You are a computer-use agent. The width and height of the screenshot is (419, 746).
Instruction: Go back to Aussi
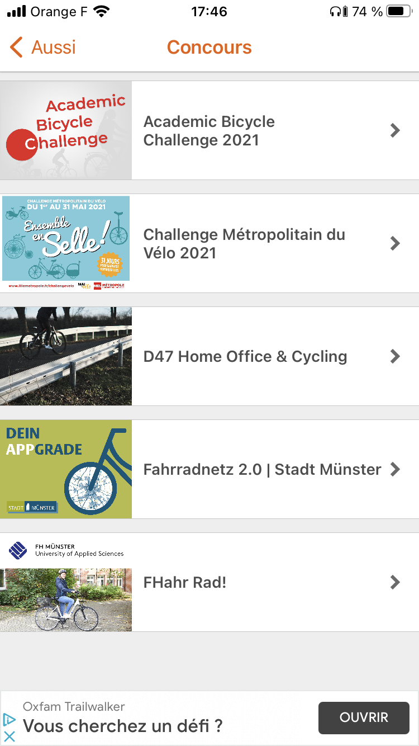(x=53, y=48)
